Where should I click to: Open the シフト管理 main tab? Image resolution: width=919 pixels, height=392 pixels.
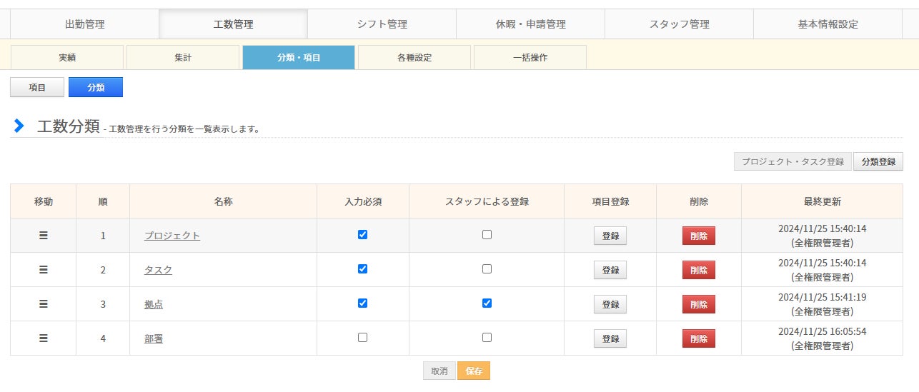(382, 24)
